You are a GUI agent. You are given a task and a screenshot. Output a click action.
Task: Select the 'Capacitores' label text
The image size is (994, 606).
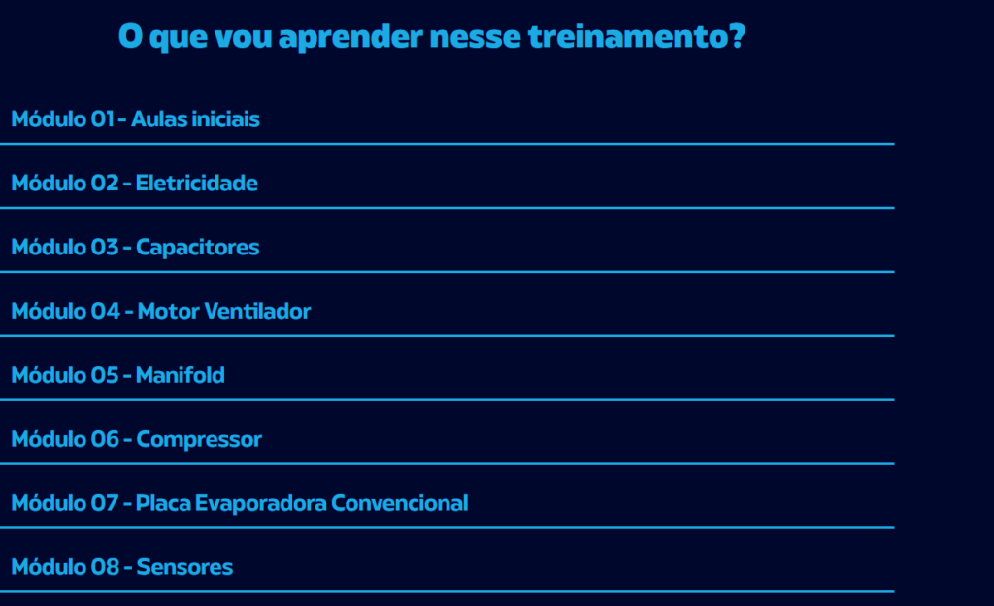point(198,248)
